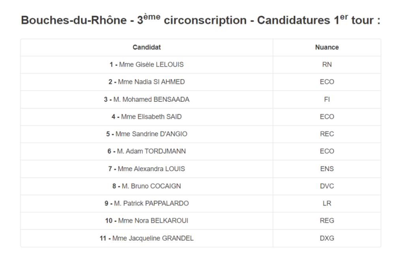Click the FI nuance cell
The width and height of the screenshot is (404, 263).
pos(327,99)
